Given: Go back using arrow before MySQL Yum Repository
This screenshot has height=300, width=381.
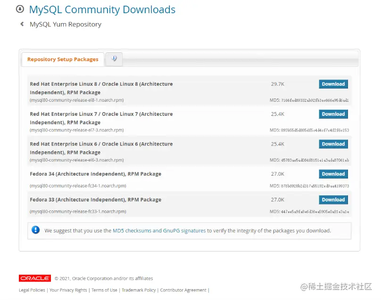Looking at the screenshot, I should click(x=22, y=24).
